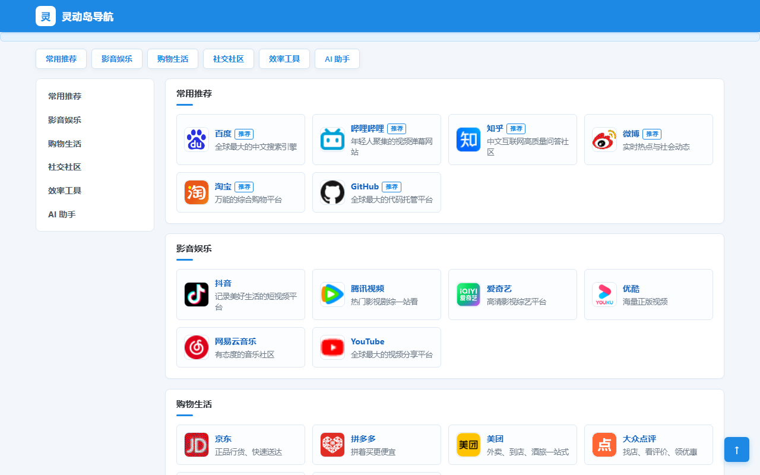This screenshot has width=760, height=475.
Task: Click the GitHub octocat icon
Action: [x=332, y=192]
